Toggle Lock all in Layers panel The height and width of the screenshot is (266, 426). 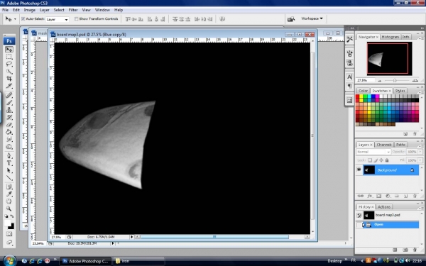click(x=387, y=160)
